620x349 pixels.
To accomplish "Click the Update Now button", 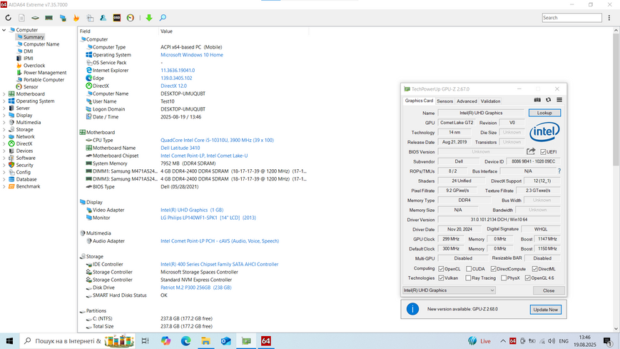I will click(x=546, y=310).
